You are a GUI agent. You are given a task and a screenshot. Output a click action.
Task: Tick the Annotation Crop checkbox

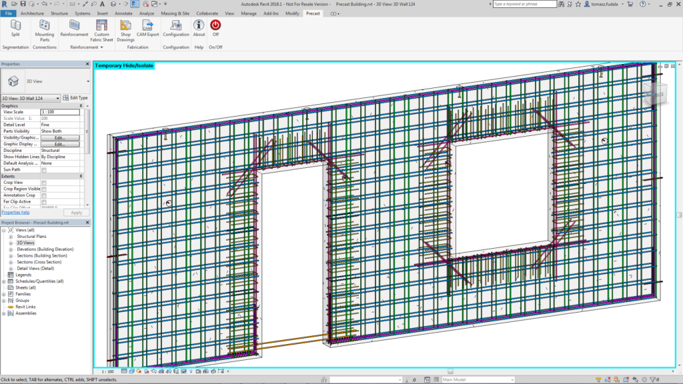click(44, 195)
